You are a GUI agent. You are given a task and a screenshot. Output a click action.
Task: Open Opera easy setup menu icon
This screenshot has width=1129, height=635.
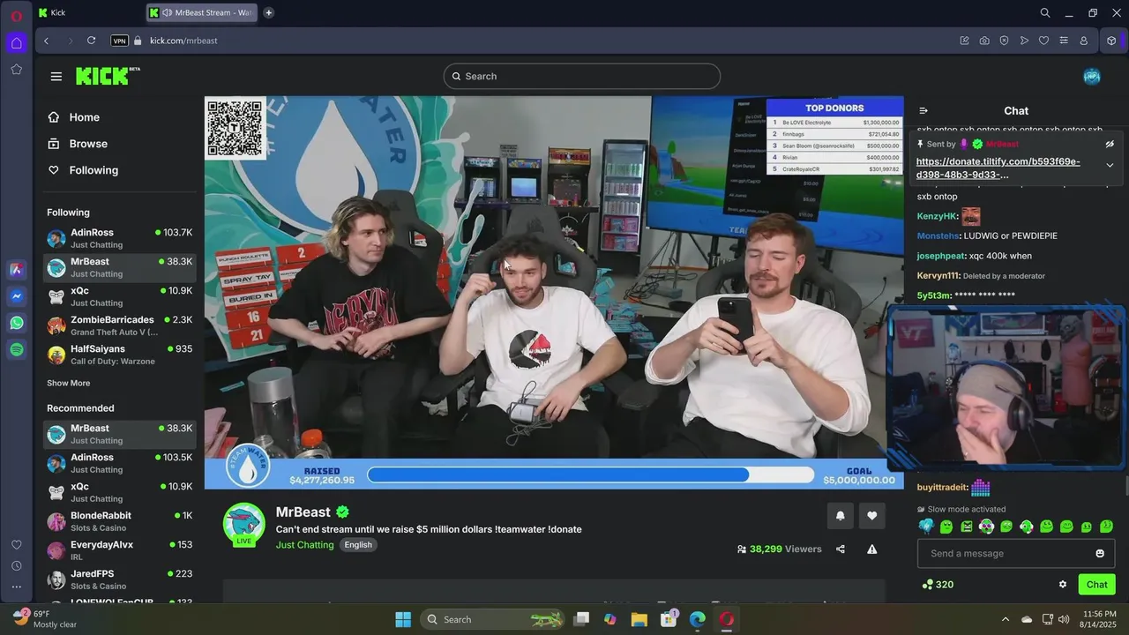1064,41
